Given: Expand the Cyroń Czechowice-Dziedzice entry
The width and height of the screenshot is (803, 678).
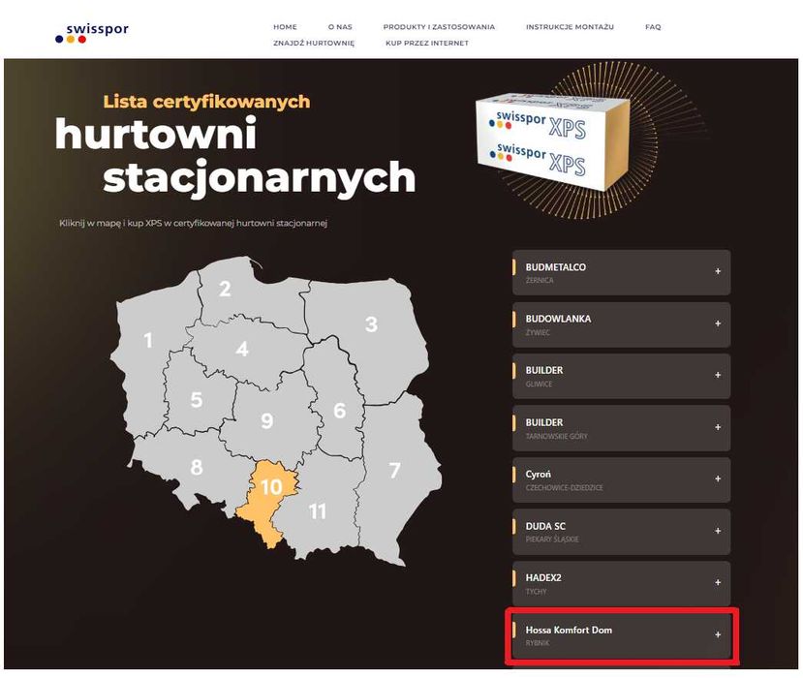Looking at the screenshot, I should click(621, 479).
